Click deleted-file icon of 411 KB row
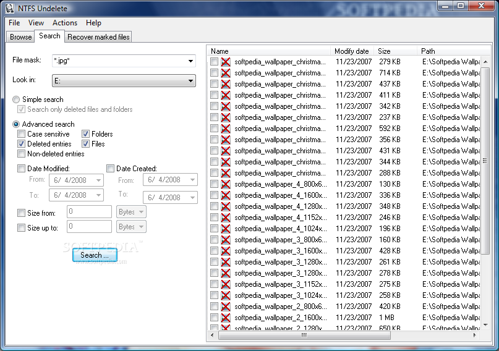This screenshot has width=499, height=351. coord(226,95)
